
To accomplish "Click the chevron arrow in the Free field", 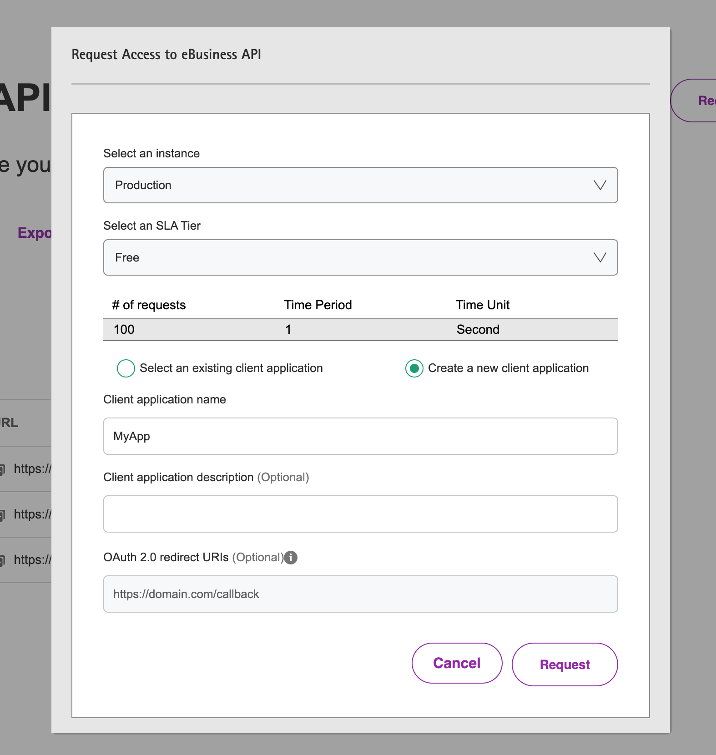I will coord(600,257).
